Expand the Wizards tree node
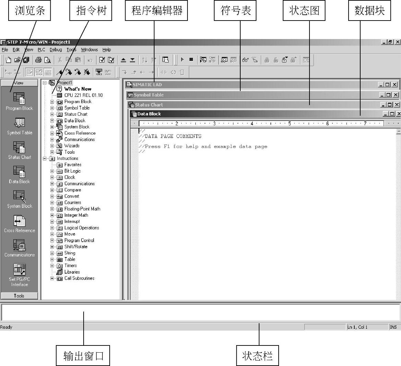 pyautogui.click(x=52, y=146)
